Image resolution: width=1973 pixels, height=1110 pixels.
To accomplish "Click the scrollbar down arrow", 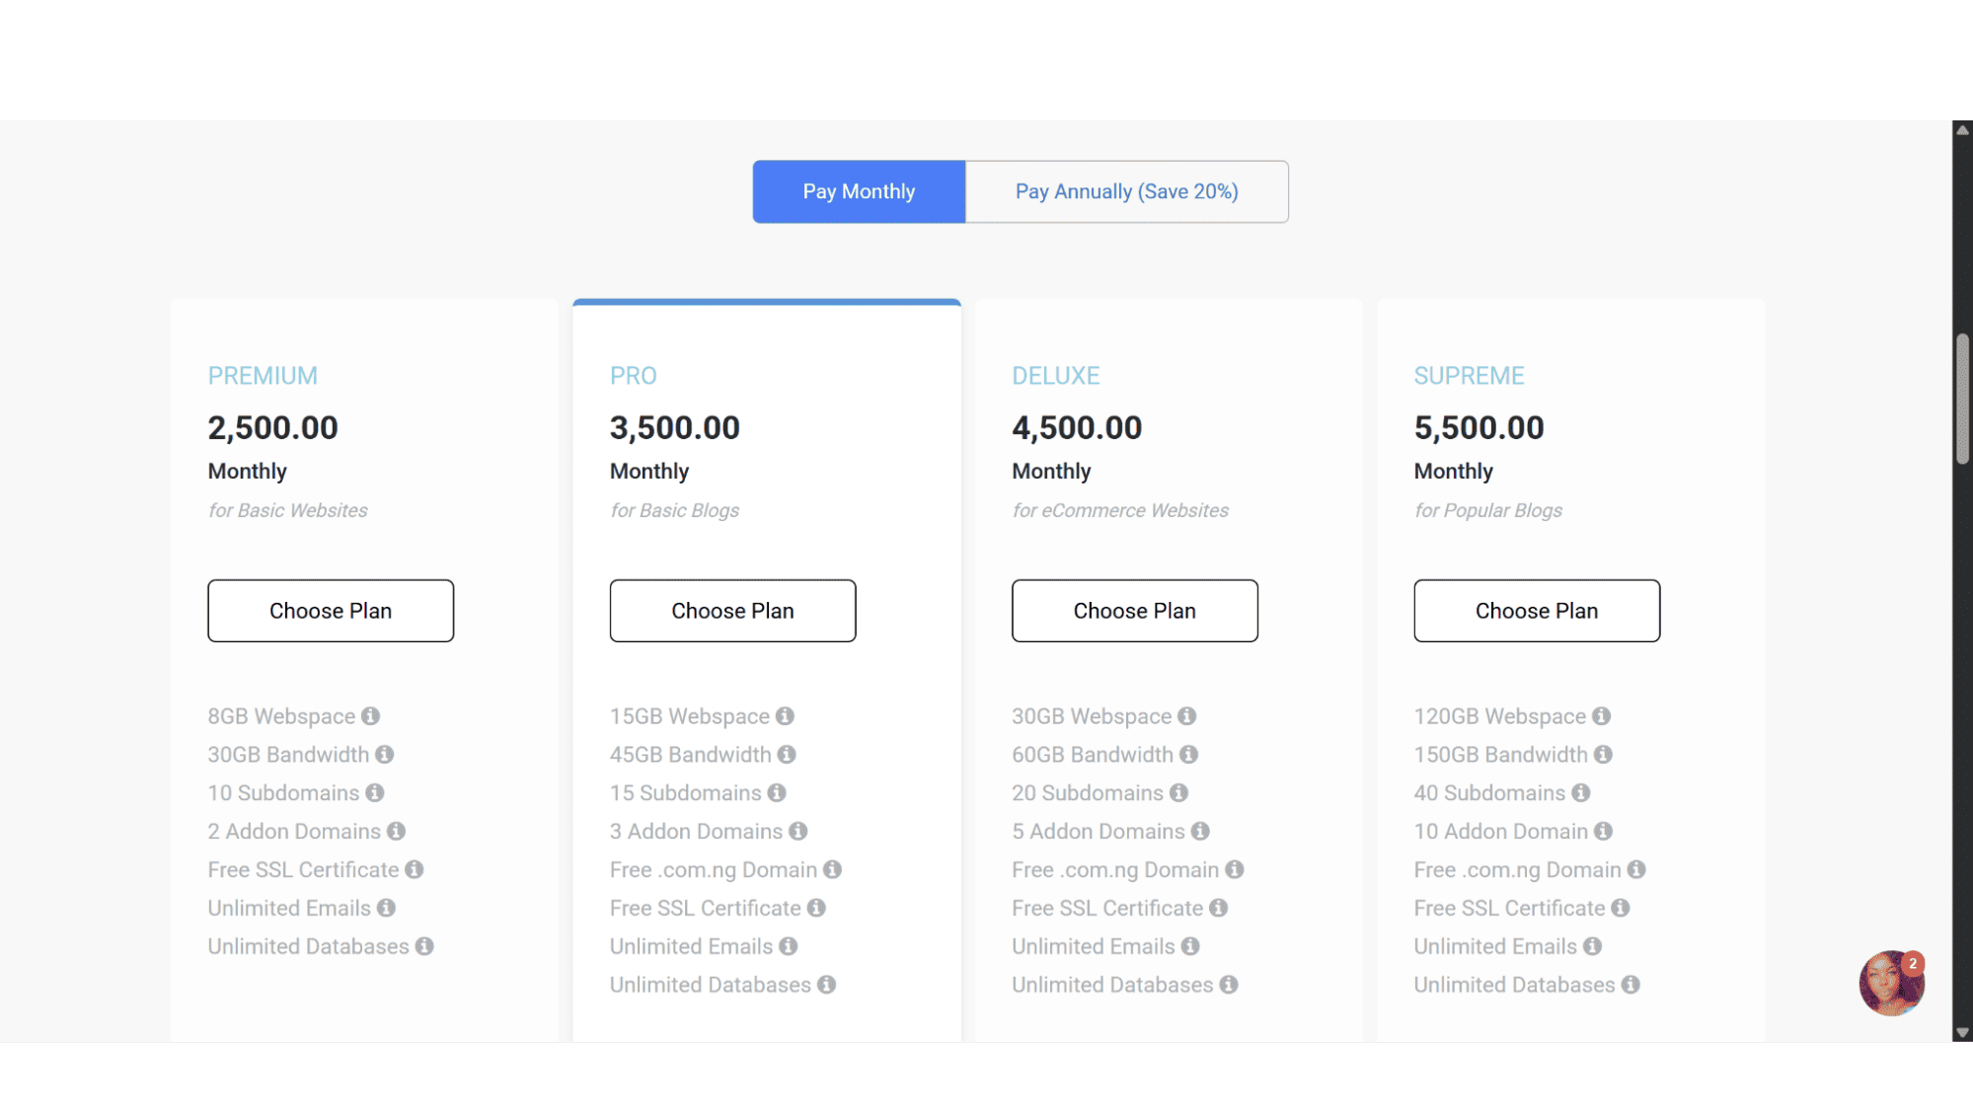I will (x=1962, y=1033).
